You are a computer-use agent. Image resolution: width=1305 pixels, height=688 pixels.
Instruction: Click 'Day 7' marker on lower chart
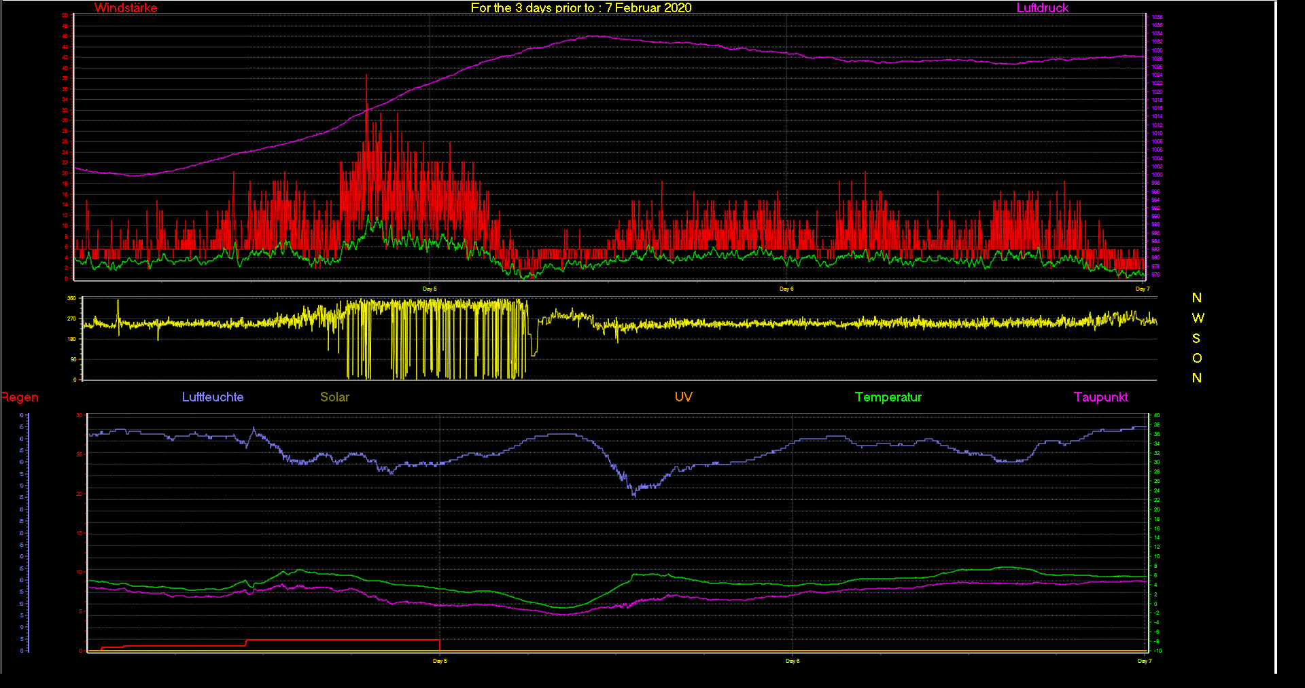pyautogui.click(x=1145, y=661)
